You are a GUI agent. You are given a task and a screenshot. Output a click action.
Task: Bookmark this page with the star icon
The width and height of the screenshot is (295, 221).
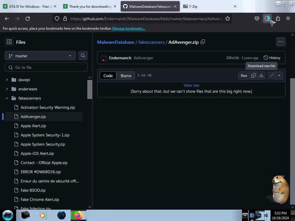[x=228, y=18]
